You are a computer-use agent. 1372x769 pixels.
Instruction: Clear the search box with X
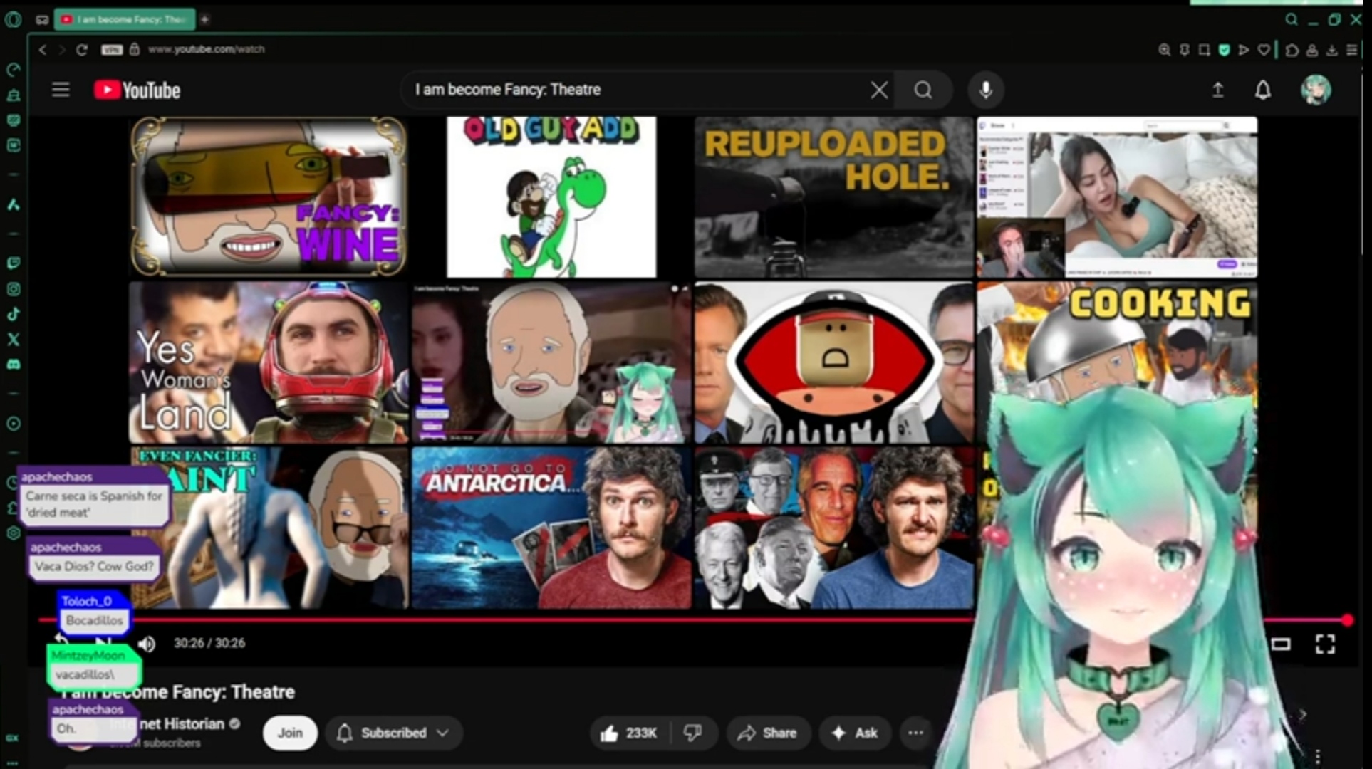pos(878,90)
